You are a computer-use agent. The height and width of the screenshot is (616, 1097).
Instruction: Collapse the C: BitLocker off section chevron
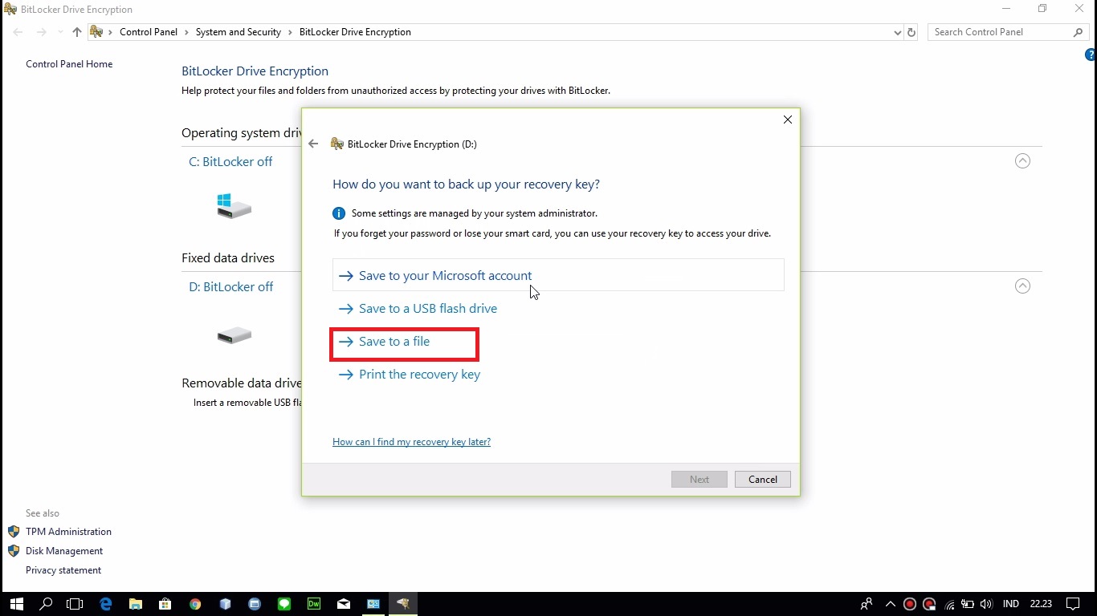pyautogui.click(x=1022, y=161)
